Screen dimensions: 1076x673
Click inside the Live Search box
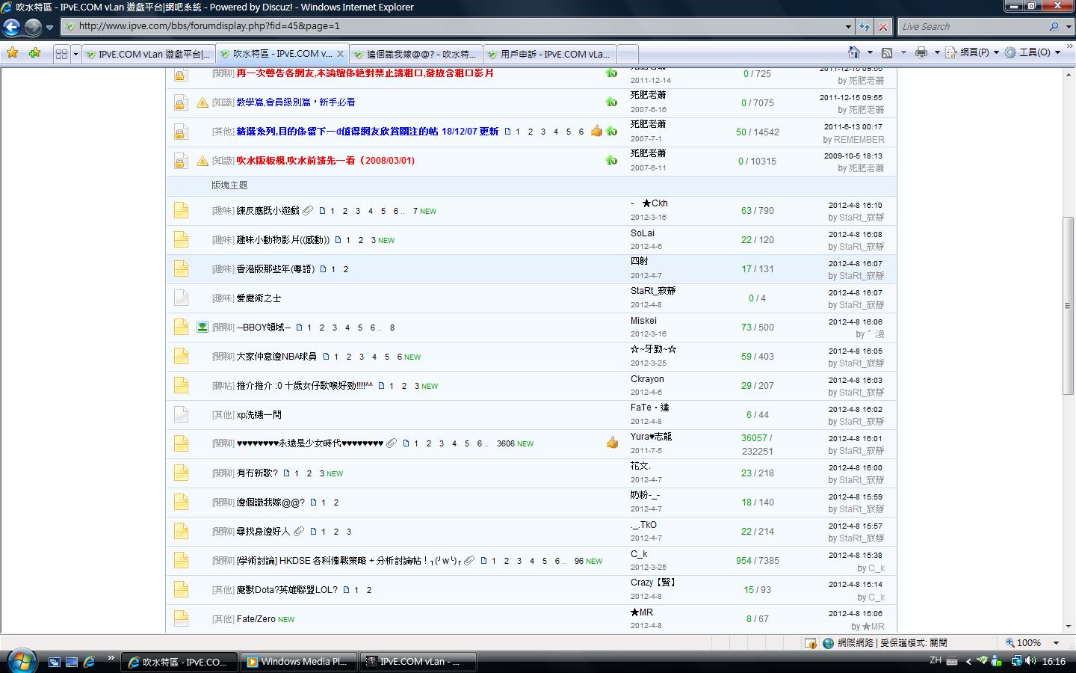coord(971,26)
